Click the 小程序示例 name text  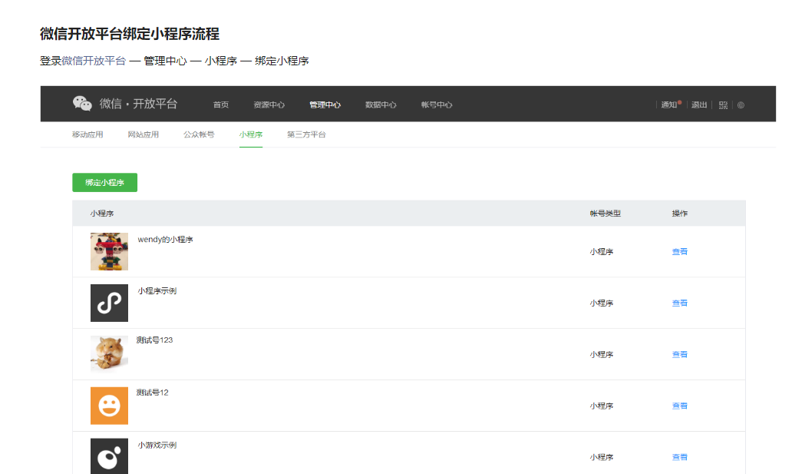point(157,291)
